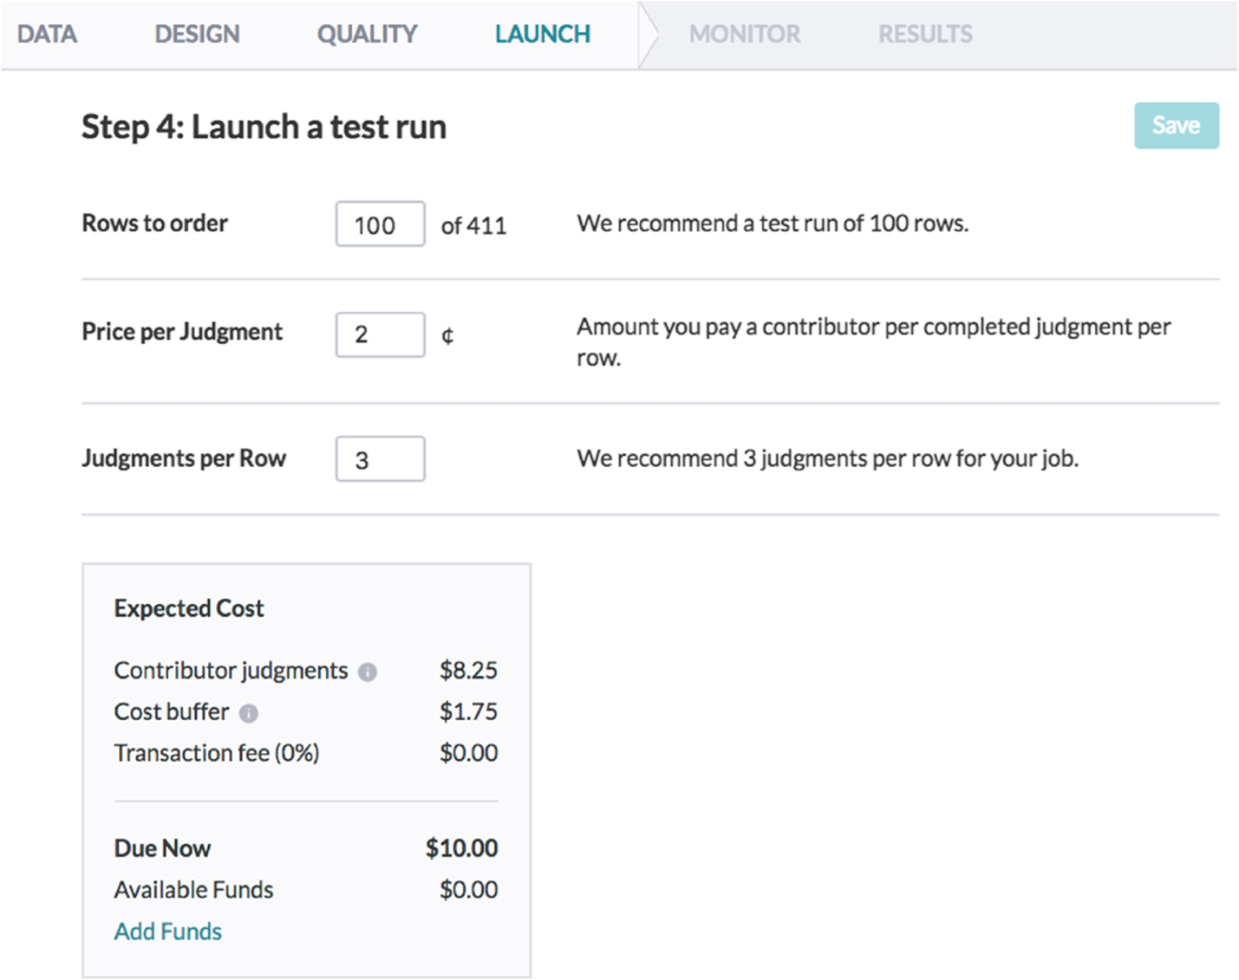Image resolution: width=1239 pixels, height=980 pixels.
Task: Focus the Rows to order input field
Action: (x=381, y=224)
